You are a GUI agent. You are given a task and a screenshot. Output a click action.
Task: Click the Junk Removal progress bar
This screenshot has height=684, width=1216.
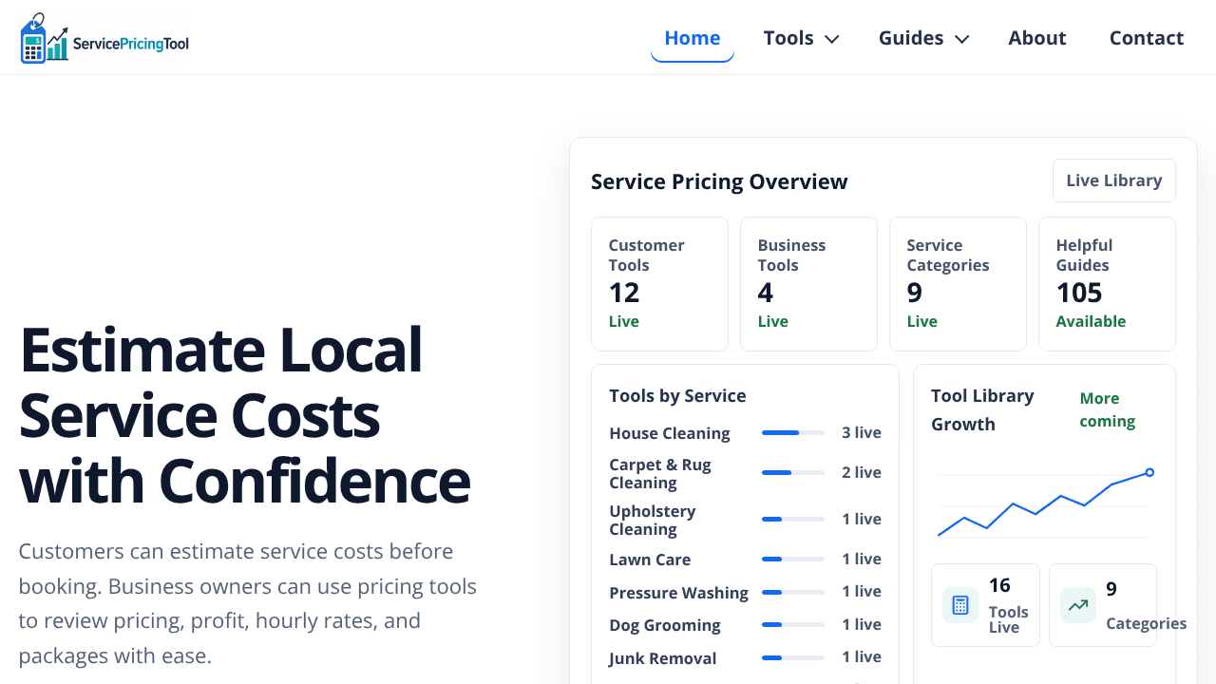[x=793, y=657]
